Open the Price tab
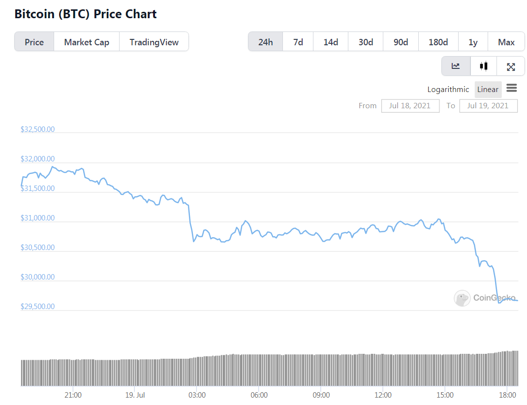This screenshot has height=405, width=527. coord(34,42)
